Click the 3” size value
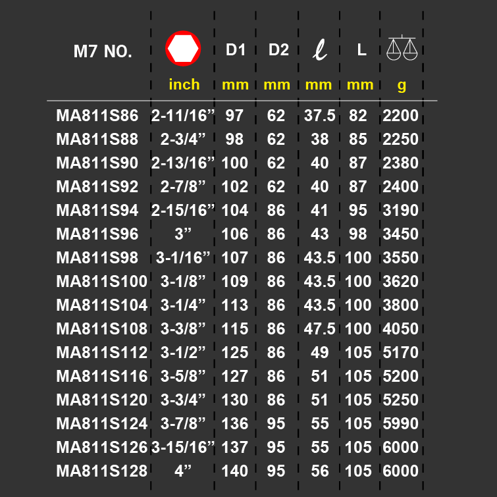 [183, 234]
